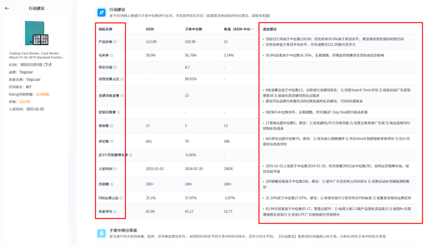The width and height of the screenshot is (447, 246).
Task: Click the info icon next to 卖家评分
Action: tap(115, 212)
